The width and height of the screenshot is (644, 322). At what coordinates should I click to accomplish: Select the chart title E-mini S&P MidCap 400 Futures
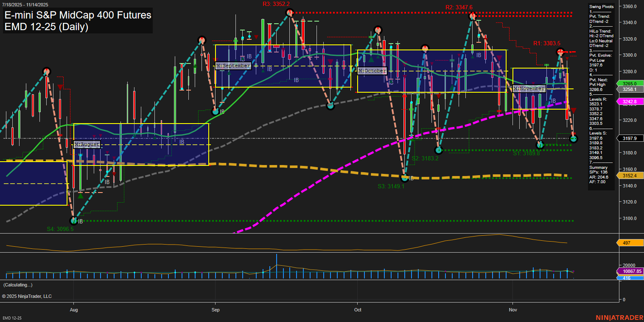[x=78, y=15]
